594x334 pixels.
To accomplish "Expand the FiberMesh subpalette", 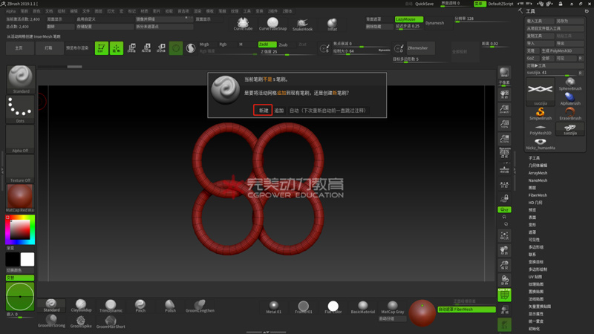I will coord(537,195).
